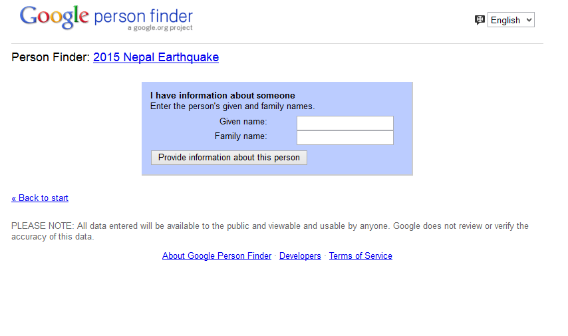Click the "Family name:" label
568x336 pixels.
pyautogui.click(x=240, y=136)
